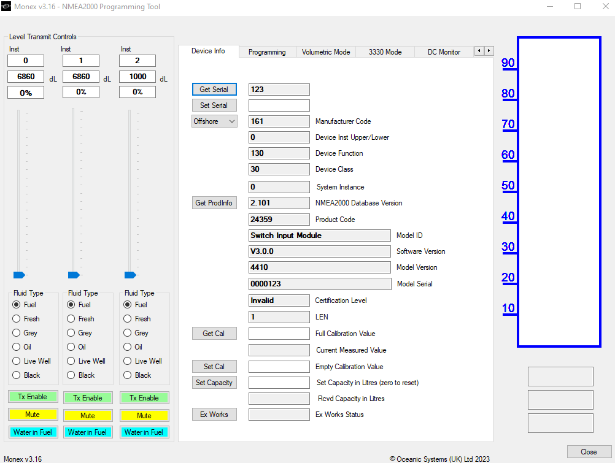Click the Get Serial button
The height and width of the screenshot is (463, 615).
tap(214, 90)
